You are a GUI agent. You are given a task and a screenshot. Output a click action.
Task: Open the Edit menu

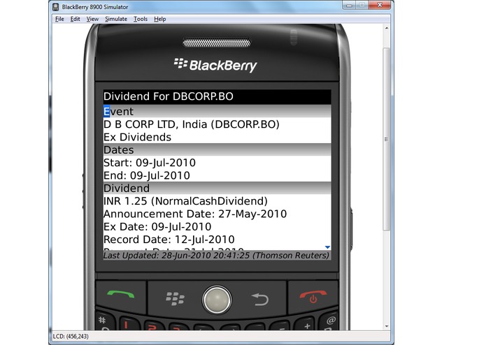pos(75,19)
